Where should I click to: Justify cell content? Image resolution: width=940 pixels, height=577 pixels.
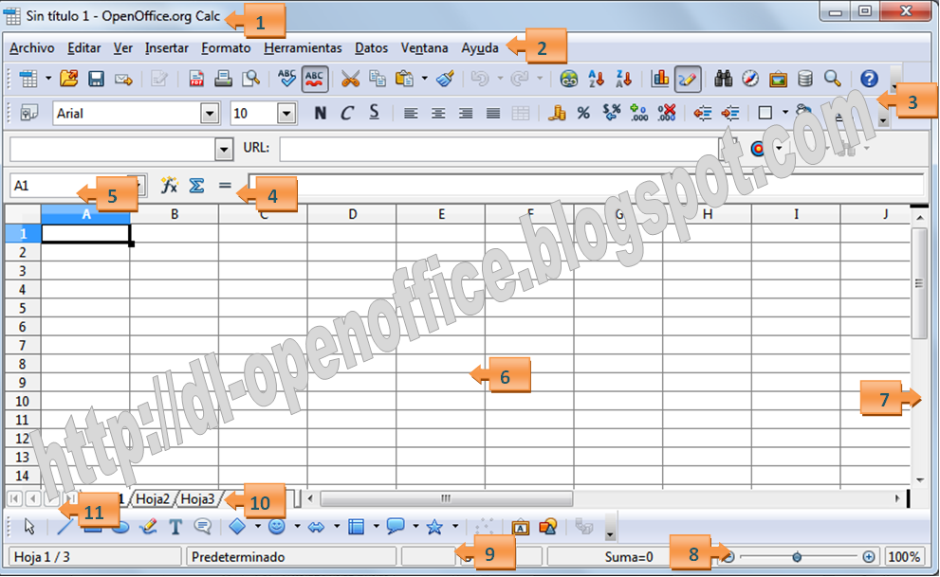click(x=493, y=113)
